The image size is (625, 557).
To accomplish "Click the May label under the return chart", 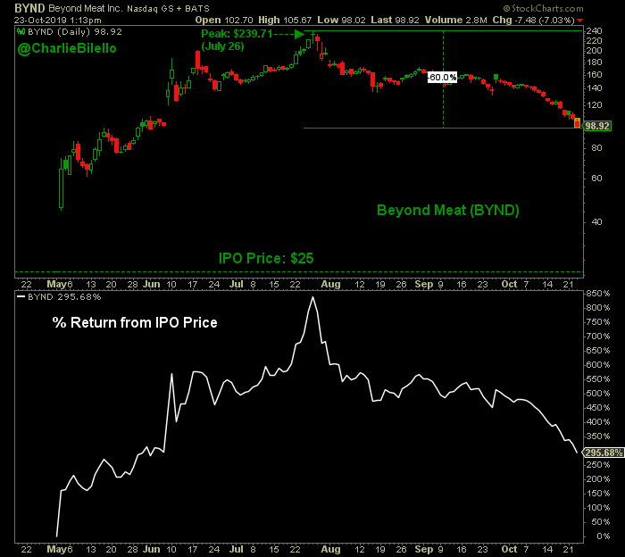I will 56,550.
